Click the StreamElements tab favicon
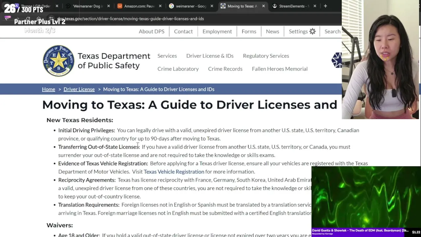 pos(275,6)
